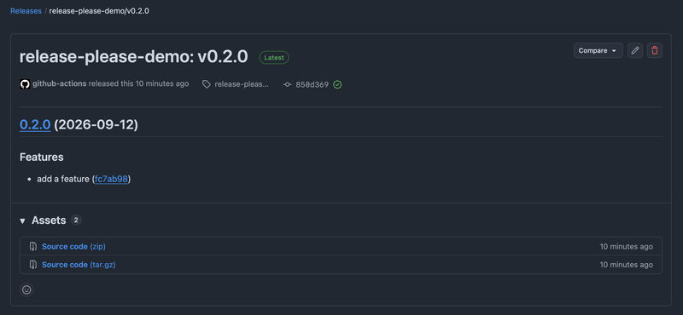
Task: Open commit fc7ab98 link
Action: click(x=111, y=179)
